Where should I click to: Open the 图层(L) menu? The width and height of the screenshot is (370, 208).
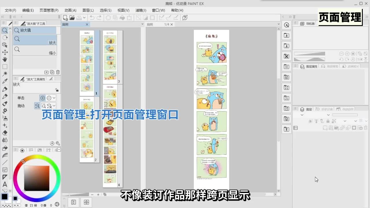[x=88, y=10]
